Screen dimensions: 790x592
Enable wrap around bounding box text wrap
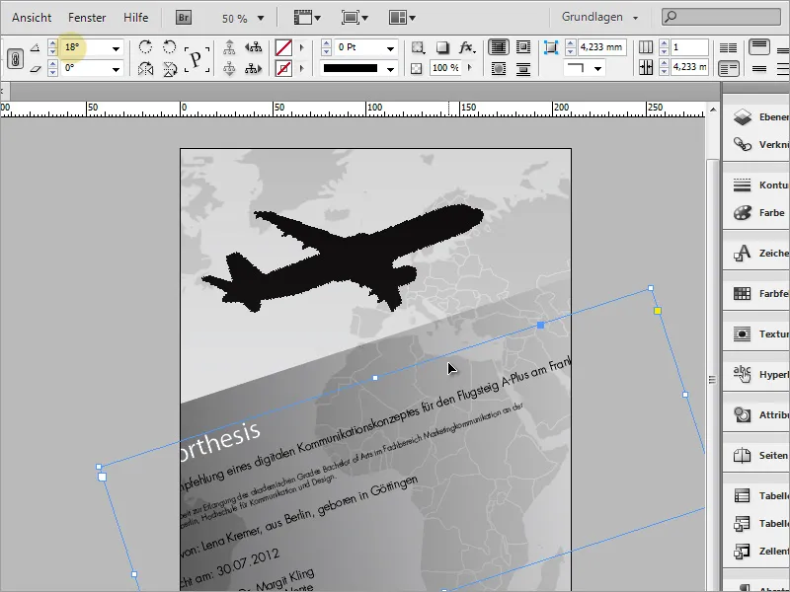tap(522, 47)
